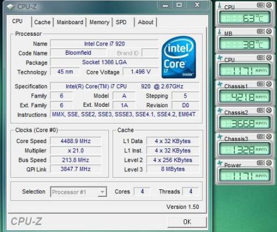
Task: Click the Cores count field
Action: pos(142,192)
